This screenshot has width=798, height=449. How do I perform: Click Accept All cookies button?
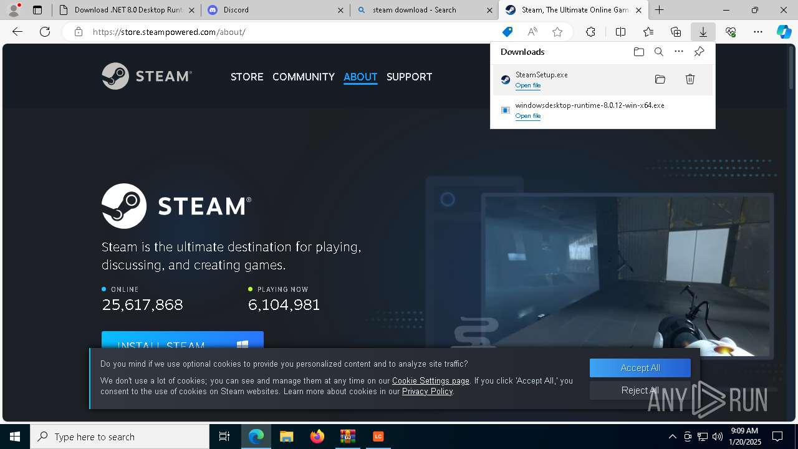click(640, 368)
